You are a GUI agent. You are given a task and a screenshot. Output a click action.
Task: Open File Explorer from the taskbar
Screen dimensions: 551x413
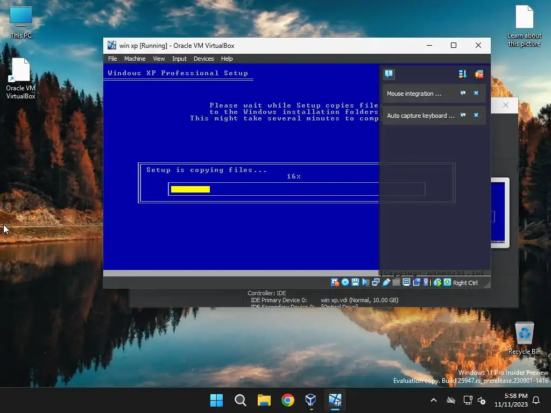click(x=264, y=400)
